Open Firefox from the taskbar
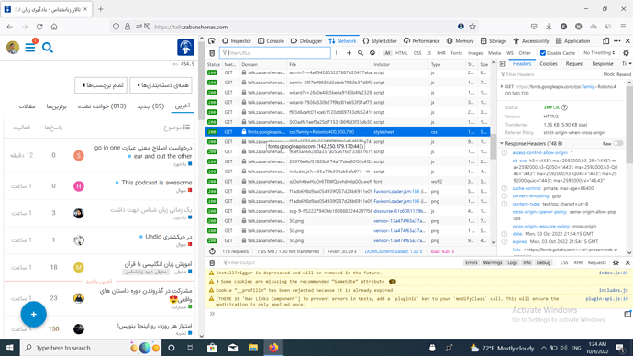Image resolution: width=633 pixels, height=356 pixels. coord(273,348)
